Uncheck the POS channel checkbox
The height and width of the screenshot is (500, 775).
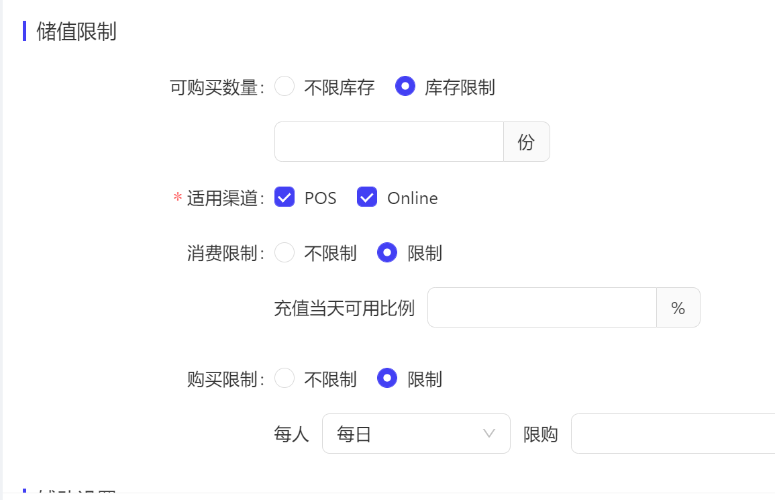tap(285, 197)
